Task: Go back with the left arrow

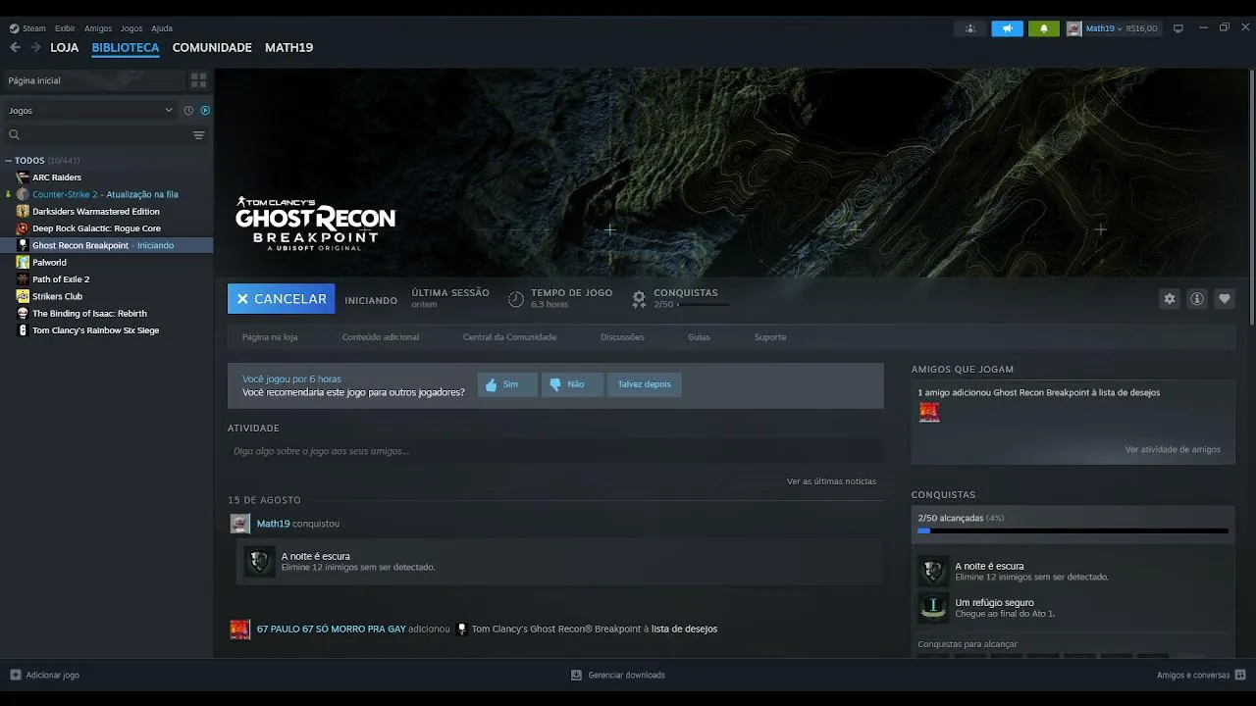Action: (x=15, y=47)
